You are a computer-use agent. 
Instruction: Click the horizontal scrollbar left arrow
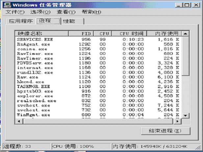pyautogui.click(x=19, y=121)
